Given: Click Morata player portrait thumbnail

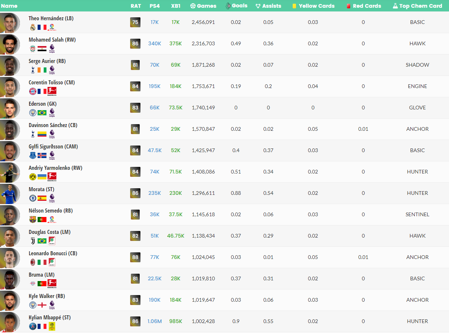Looking at the screenshot, I should (x=10, y=193).
